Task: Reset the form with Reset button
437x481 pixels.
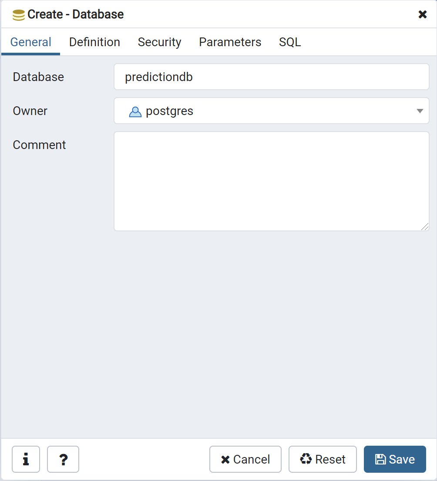Action: pyautogui.click(x=323, y=459)
